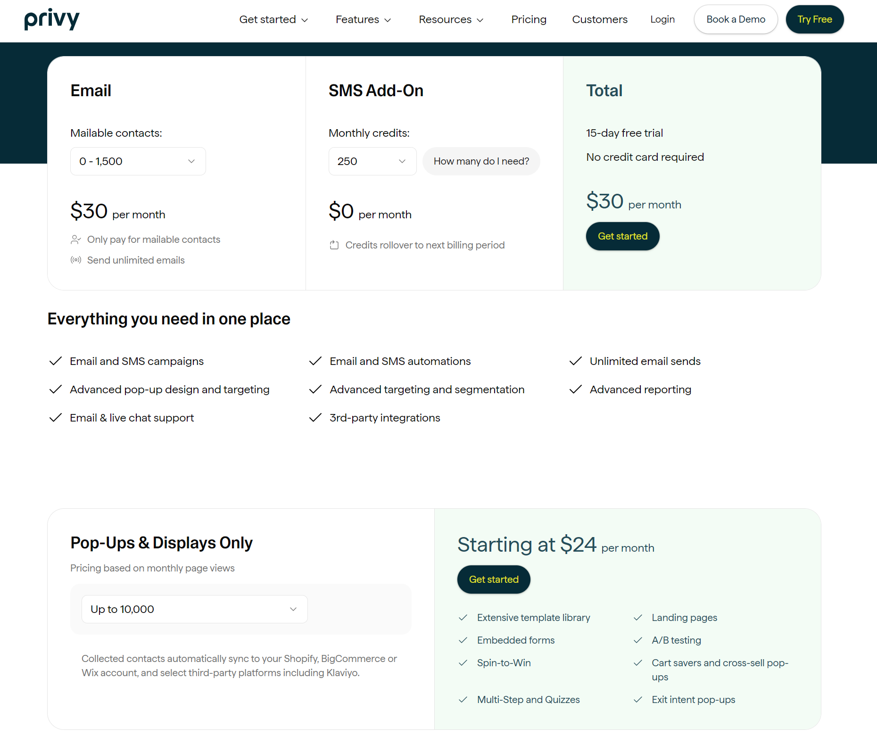877x753 pixels.
Task: Click How many do I need?
Action: [x=481, y=161]
